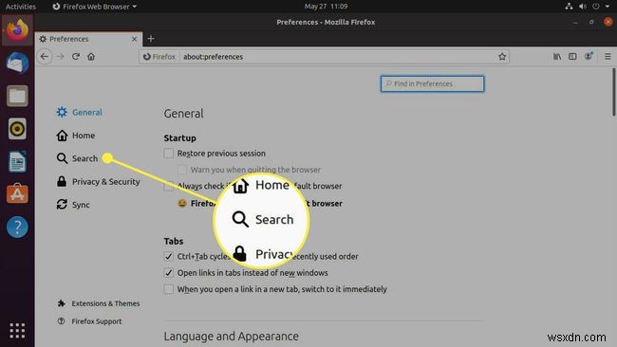Show Applications grid in the dock
Image resolution: width=617 pixels, height=347 pixels.
coord(17,331)
